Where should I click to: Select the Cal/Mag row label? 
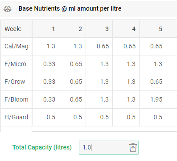(x=16, y=46)
